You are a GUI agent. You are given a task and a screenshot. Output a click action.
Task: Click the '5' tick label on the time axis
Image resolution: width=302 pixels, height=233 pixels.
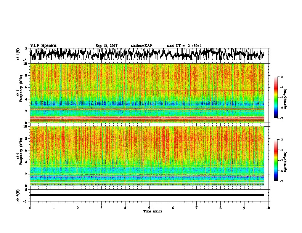point(149,208)
